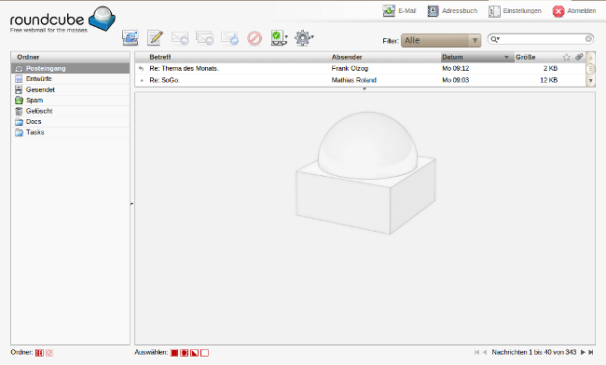This screenshot has width=606, height=365.
Task: Reset search with the clear icon
Action: pyautogui.click(x=588, y=39)
